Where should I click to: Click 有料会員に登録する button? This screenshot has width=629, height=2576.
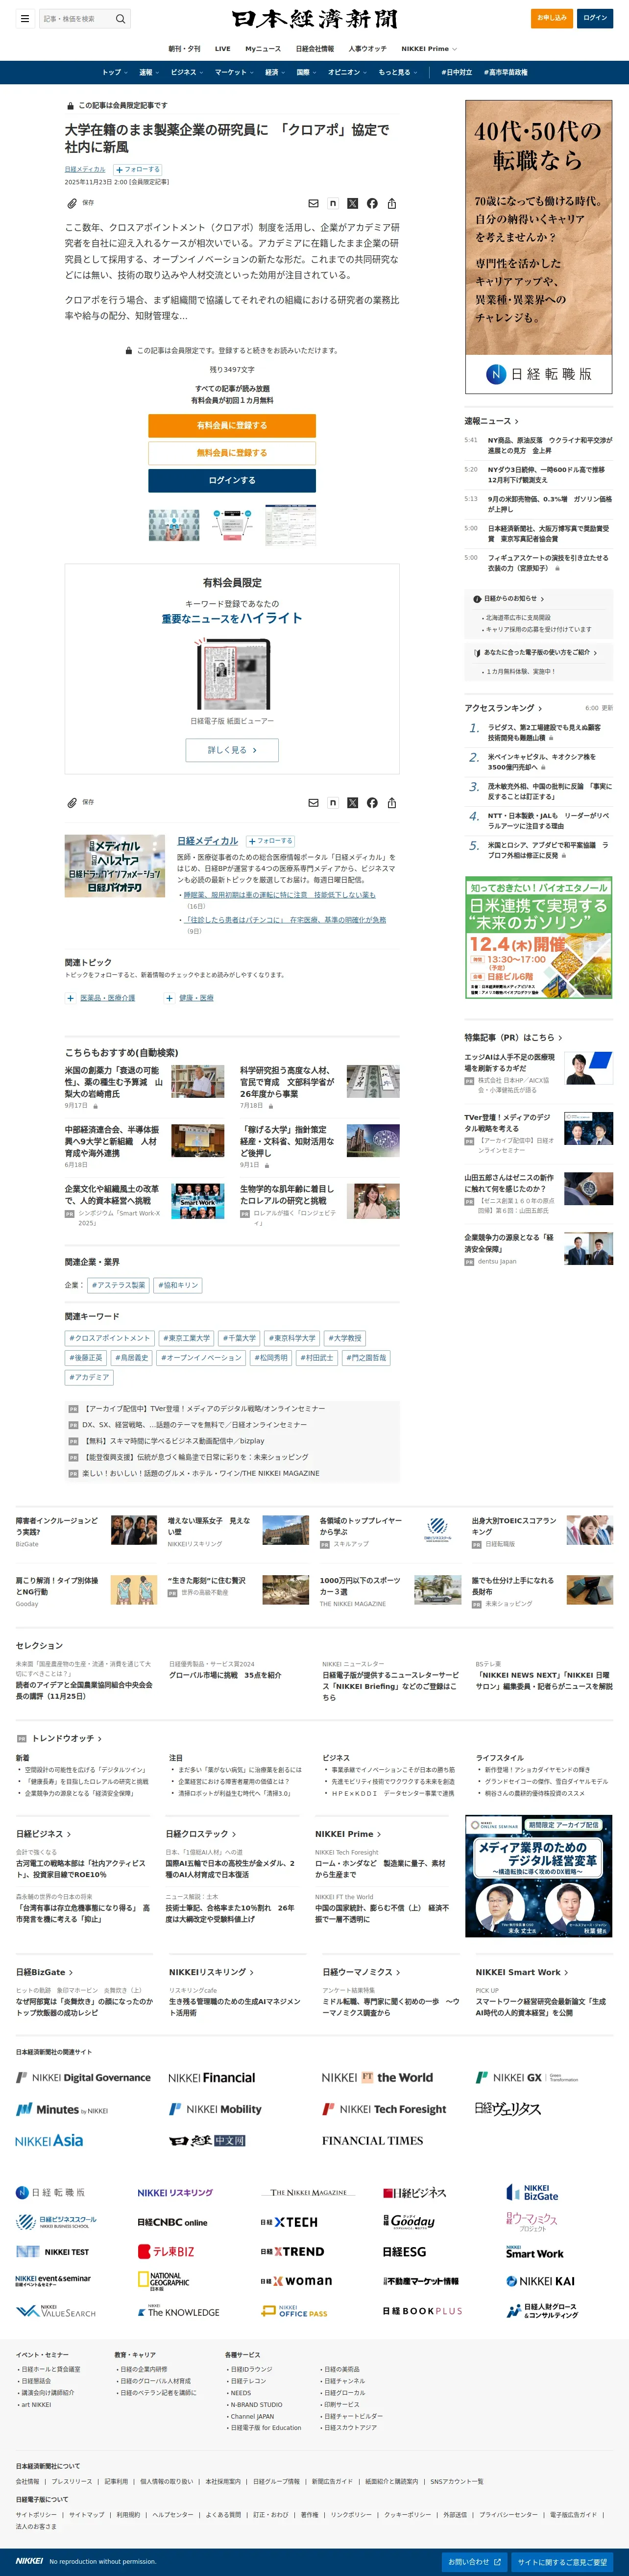tap(232, 425)
